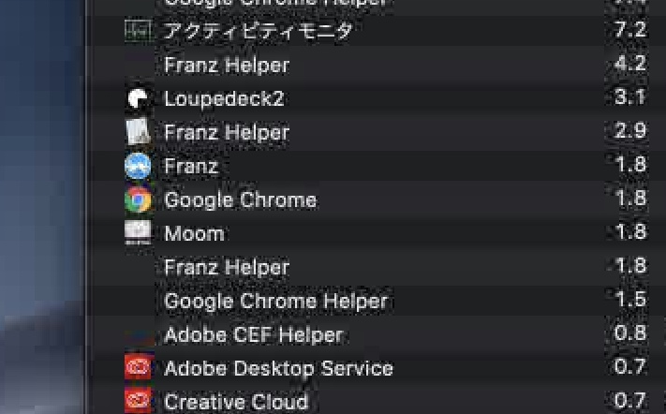The height and width of the screenshot is (414, 666).
Task: Select the アクティビティモニタ process row
Action: [376, 31]
